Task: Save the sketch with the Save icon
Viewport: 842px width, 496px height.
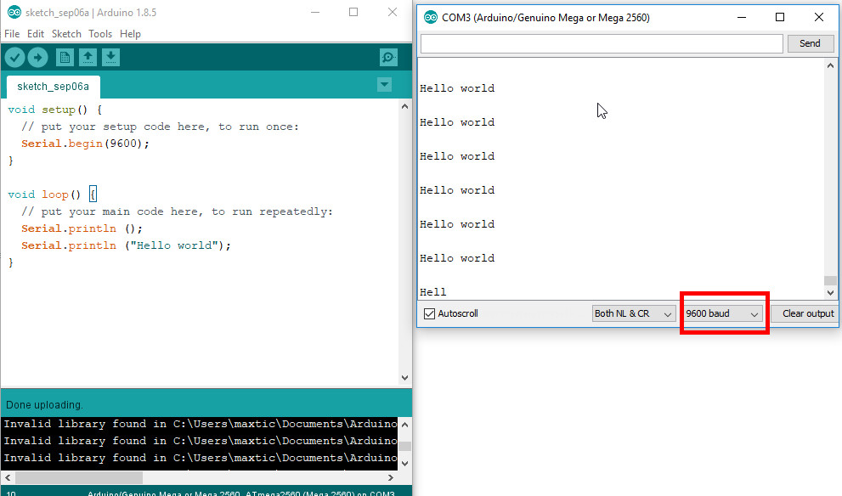Action: 110,58
